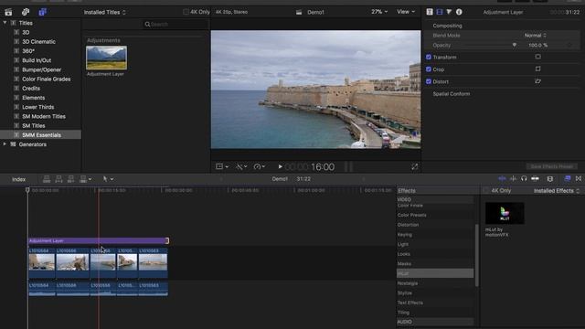Click opacity keyframe button
This screenshot has height=329, width=585.
pos(569,45)
